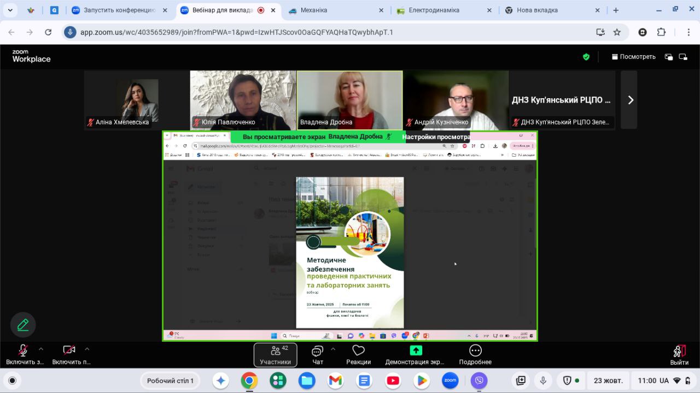The height and width of the screenshot is (393, 700).
Task: Open the Reactions menu
Action: click(358, 355)
